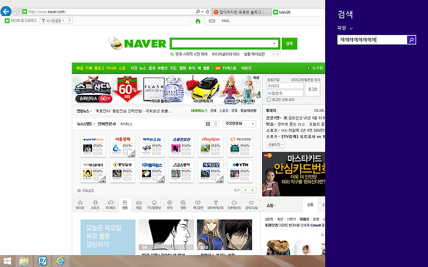This screenshot has width=428, height=267.
Task: Click the 비밀번호 input field
Action: click(x=285, y=93)
